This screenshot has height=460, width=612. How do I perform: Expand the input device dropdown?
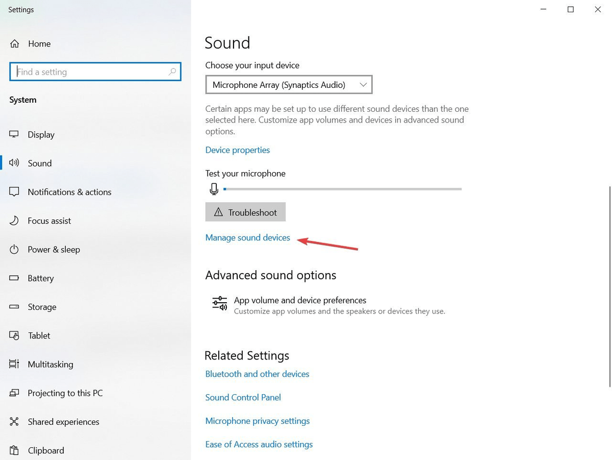(x=289, y=85)
